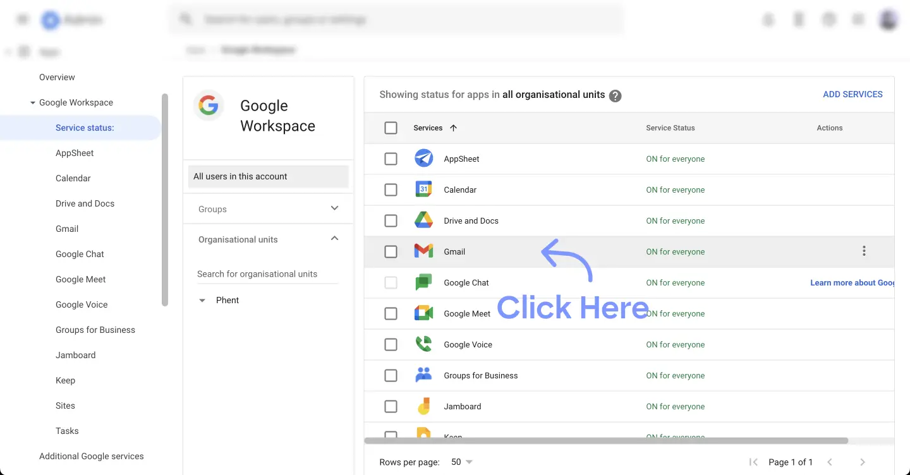Tick the select-all checkbox in the table header
This screenshot has width=910, height=475.
click(x=391, y=128)
